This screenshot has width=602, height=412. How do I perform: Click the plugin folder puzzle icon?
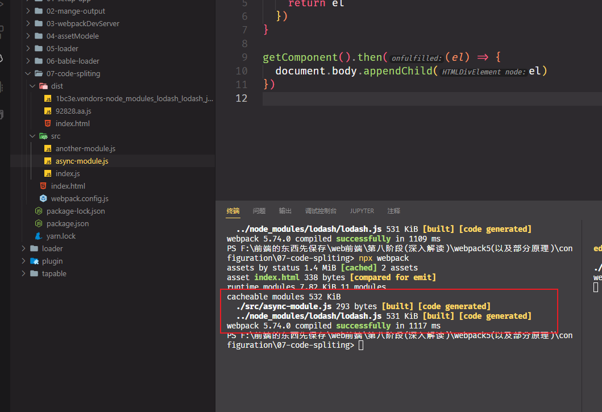pos(34,261)
